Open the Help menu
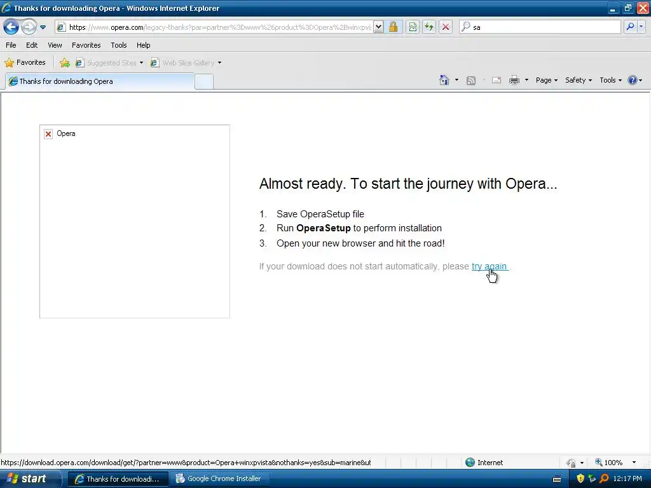 tap(143, 45)
